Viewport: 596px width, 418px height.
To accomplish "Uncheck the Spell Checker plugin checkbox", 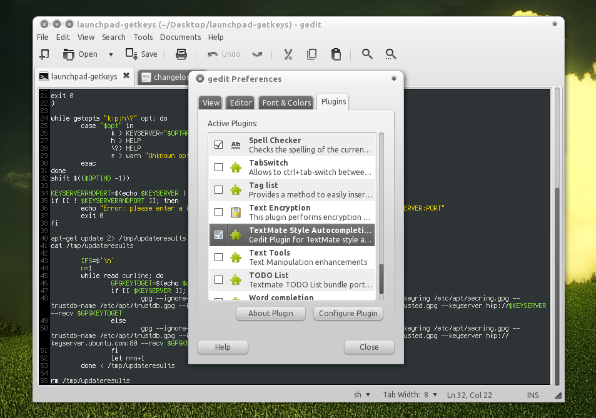I will (x=218, y=145).
